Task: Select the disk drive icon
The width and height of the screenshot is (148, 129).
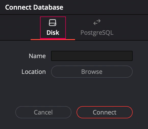Action: [x=53, y=23]
